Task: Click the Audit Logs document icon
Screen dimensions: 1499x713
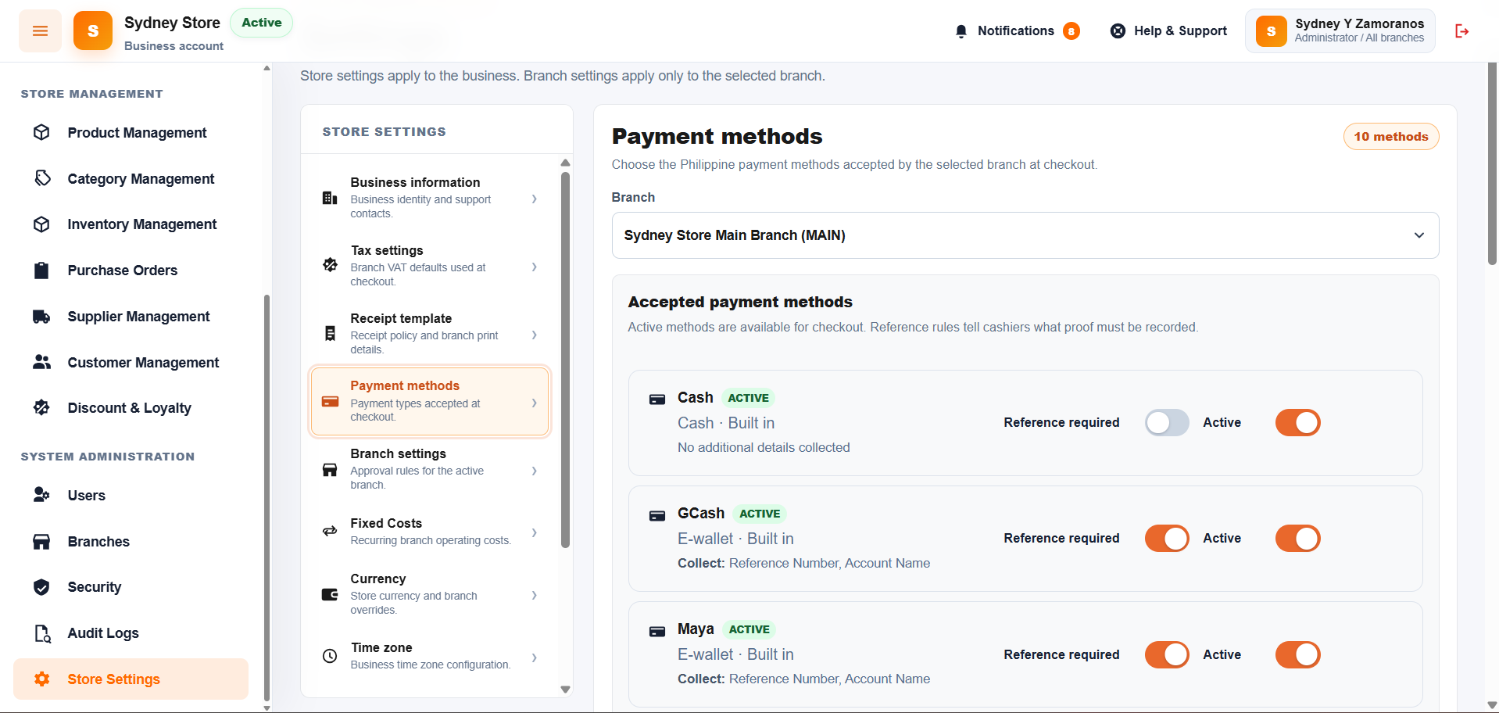Action: click(42, 633)
